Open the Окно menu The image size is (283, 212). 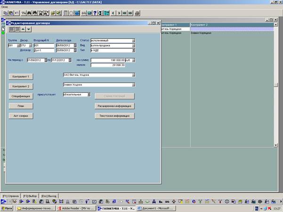[x=5, y=7]
